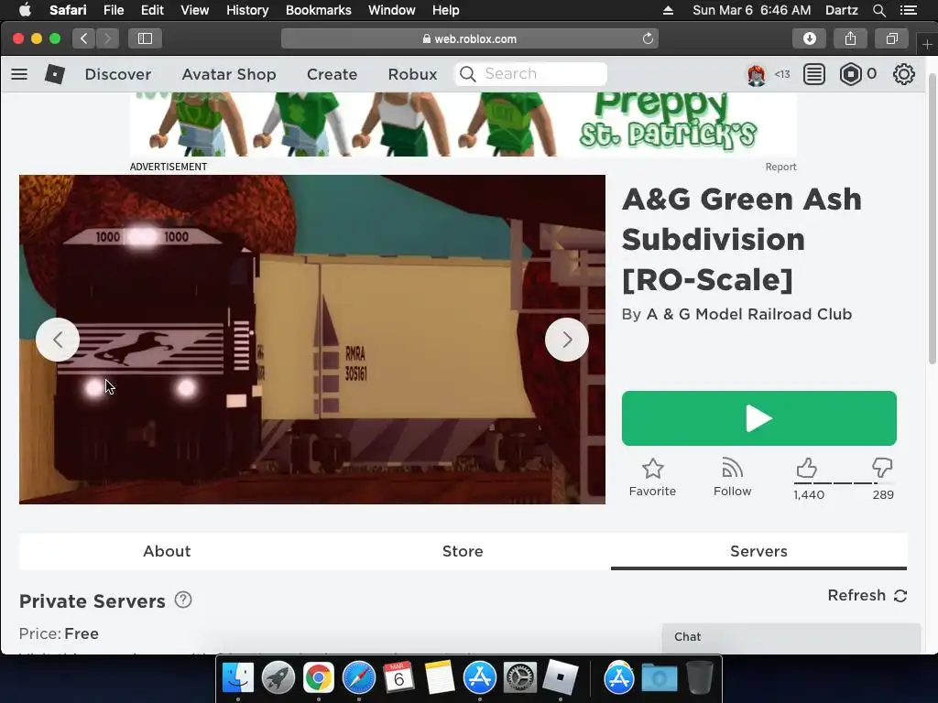Click the Dartz user name in menu bar
The height and width of the screenshot is (703, 938).
[x=841, y=10]
